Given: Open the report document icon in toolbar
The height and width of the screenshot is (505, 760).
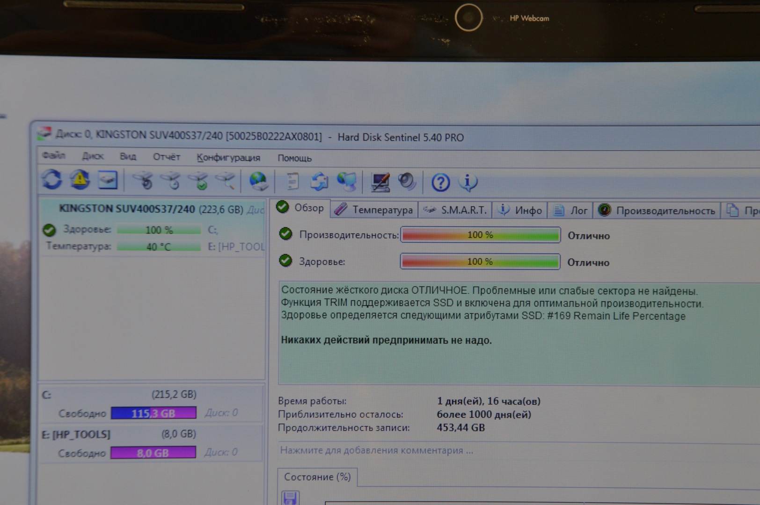Looking at the screenshot, I should click(292, 181).
